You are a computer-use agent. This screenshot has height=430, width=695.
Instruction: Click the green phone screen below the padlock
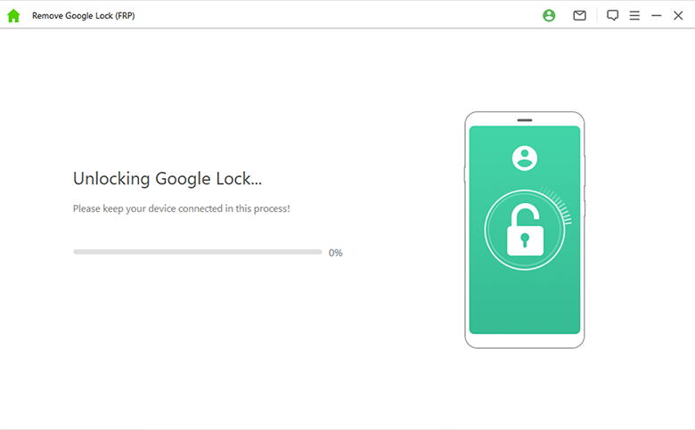tap(524, 303)
